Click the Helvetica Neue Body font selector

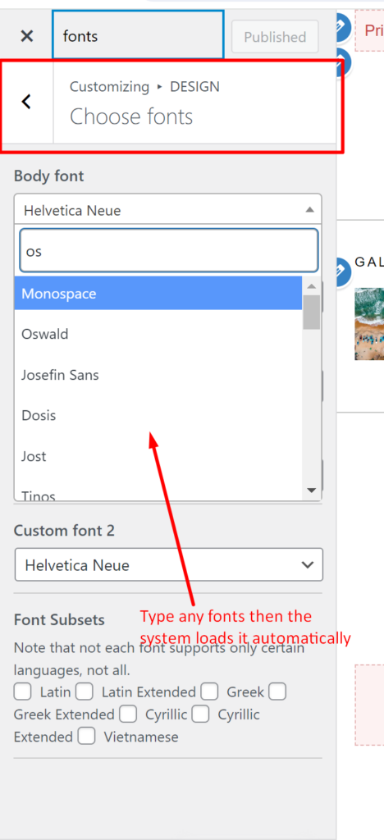pyautogui.click(x=168, y=209)
